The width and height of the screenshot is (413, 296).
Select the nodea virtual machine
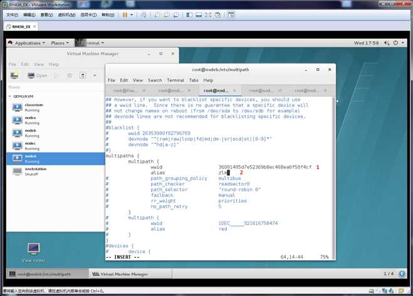click(56, 120)
